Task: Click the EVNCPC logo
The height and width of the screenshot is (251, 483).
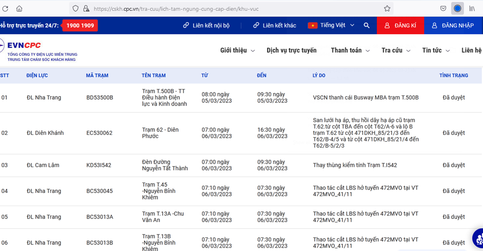Action: click(x=24, y=46)
